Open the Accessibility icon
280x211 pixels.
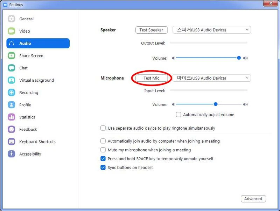tap(12, 154)
